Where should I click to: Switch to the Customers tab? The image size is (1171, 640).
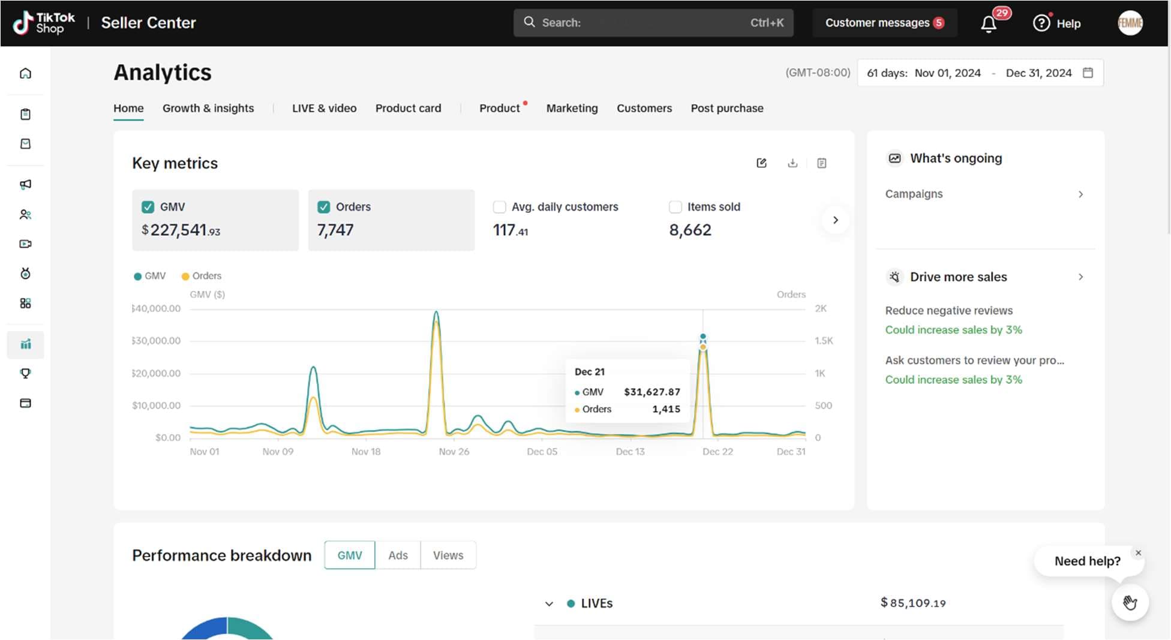pos(644,109)
